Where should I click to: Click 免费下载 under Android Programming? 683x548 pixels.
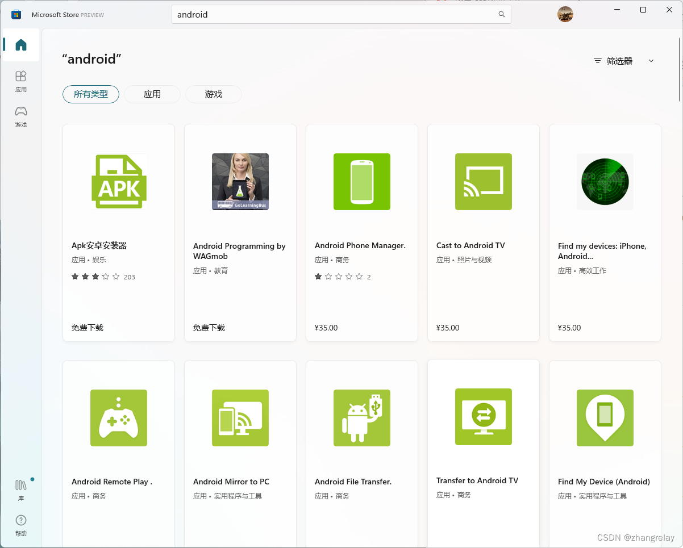point(209,328)
